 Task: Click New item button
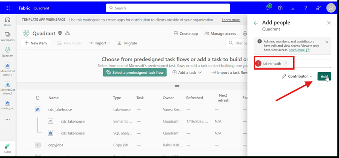click(35, 43)
